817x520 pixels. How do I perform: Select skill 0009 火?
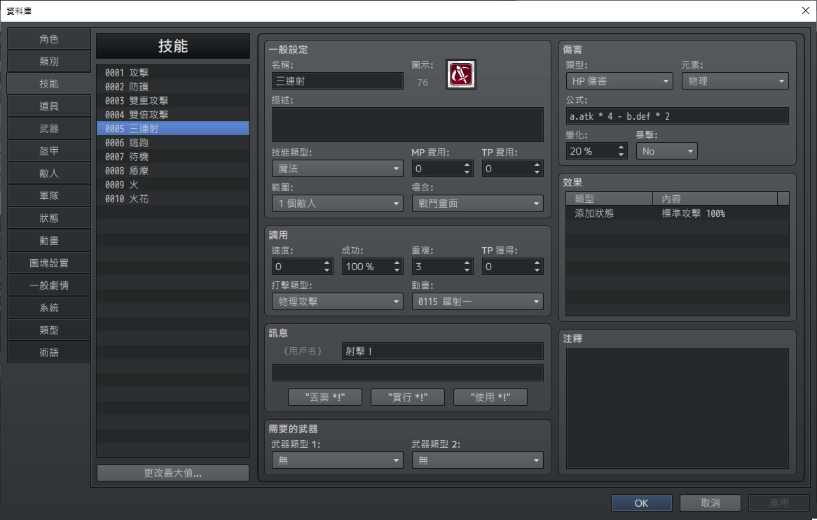point(173,185)
